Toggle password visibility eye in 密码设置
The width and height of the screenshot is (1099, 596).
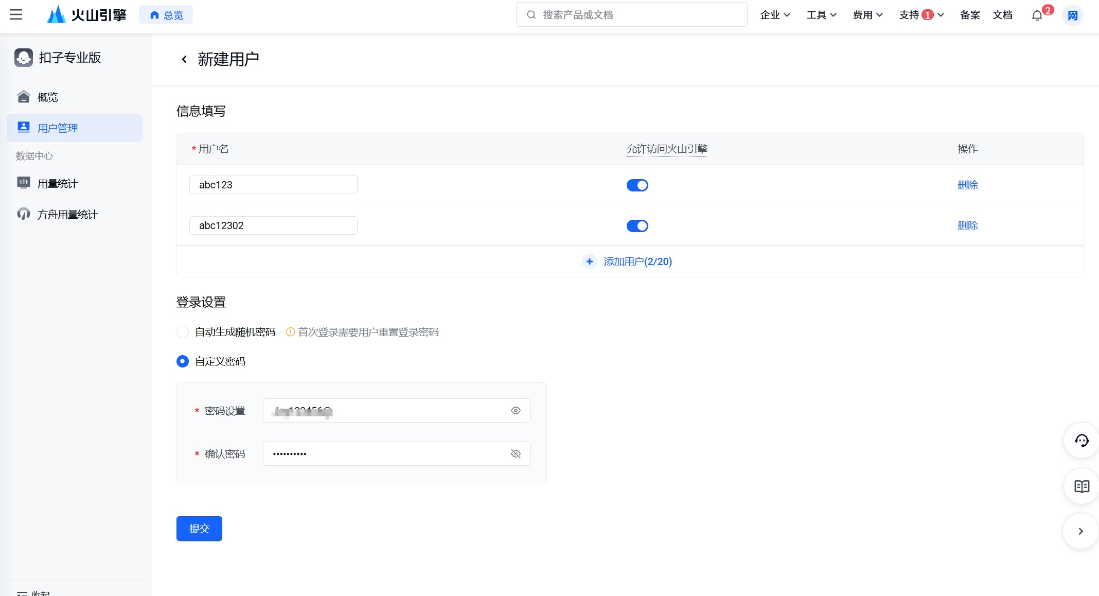[516, 411]
